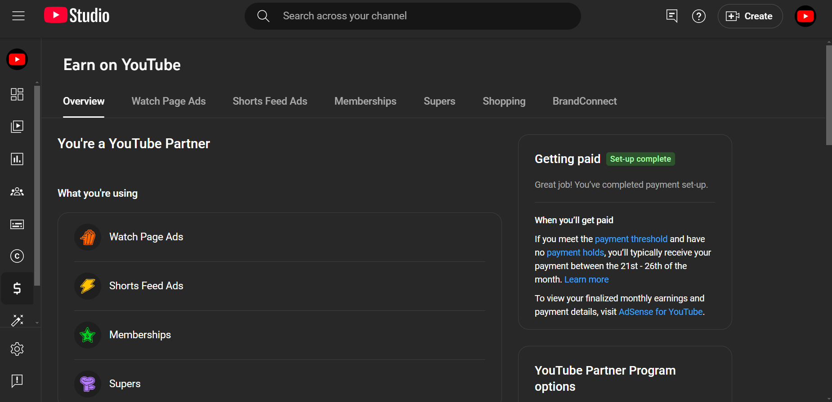The image size is (832, 402).
Task: Click the Create button
Action: [750, 16]
